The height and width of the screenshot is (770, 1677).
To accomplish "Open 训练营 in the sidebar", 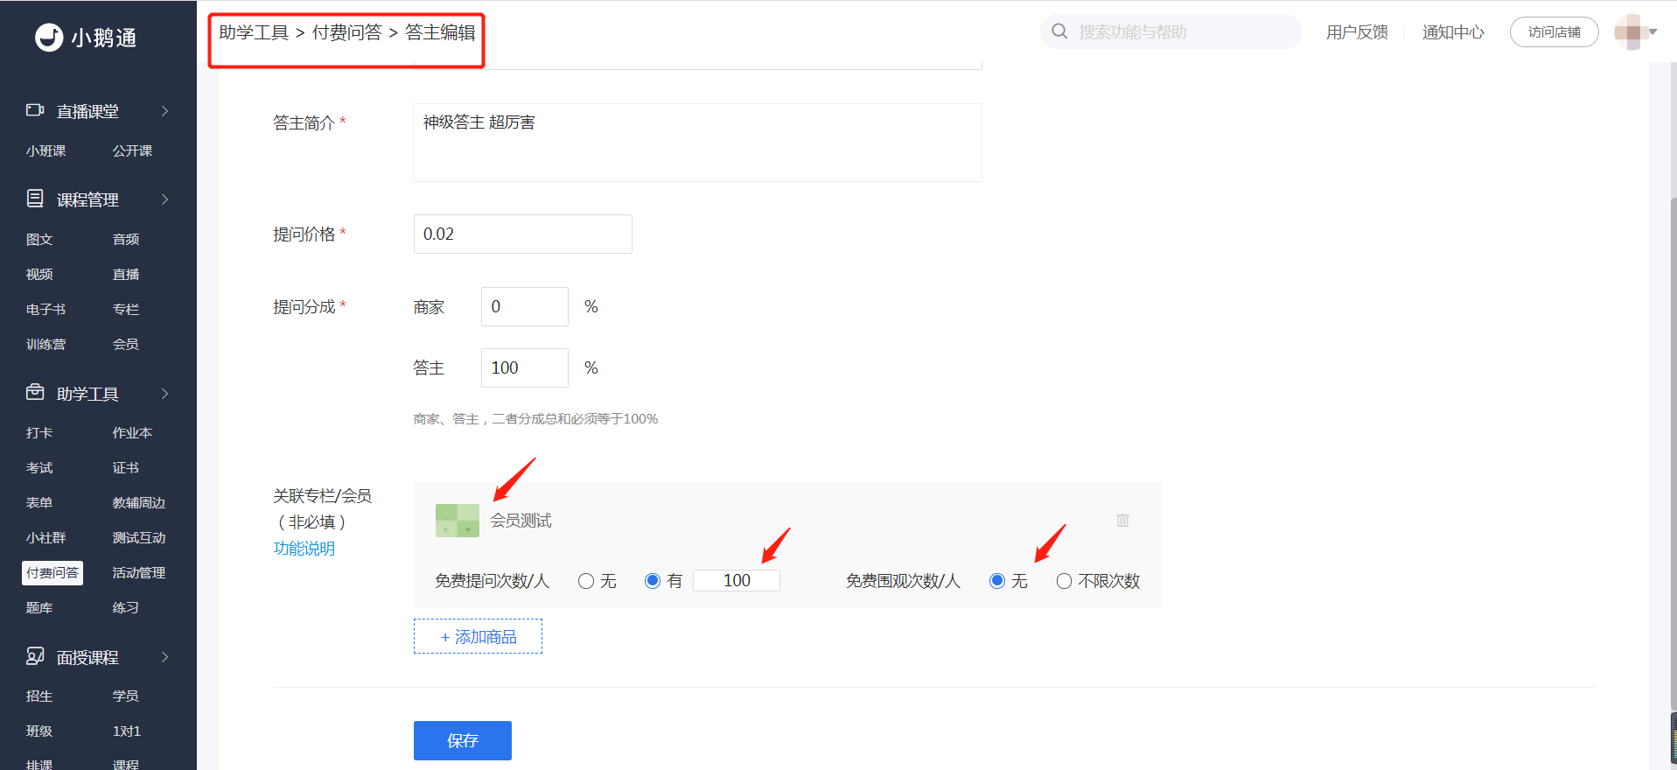I will coord(45,344).
